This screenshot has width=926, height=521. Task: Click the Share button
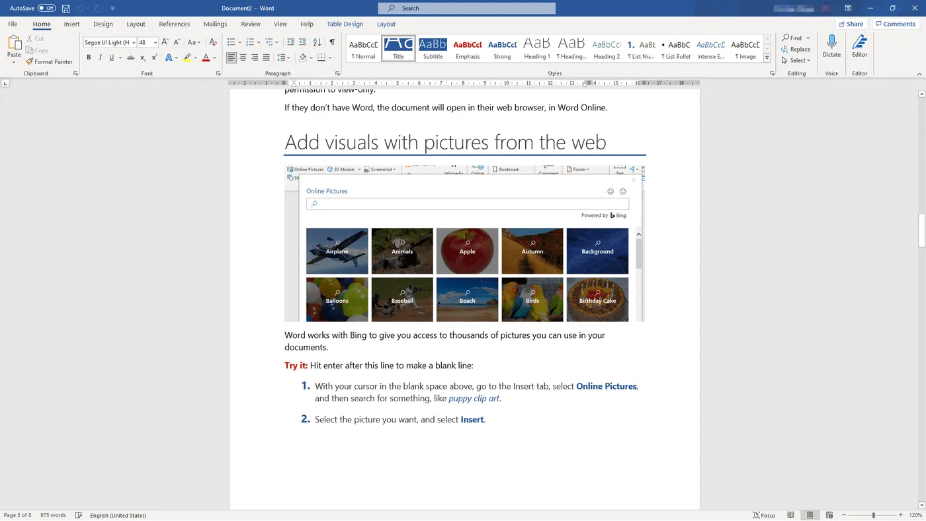[851, 24]
